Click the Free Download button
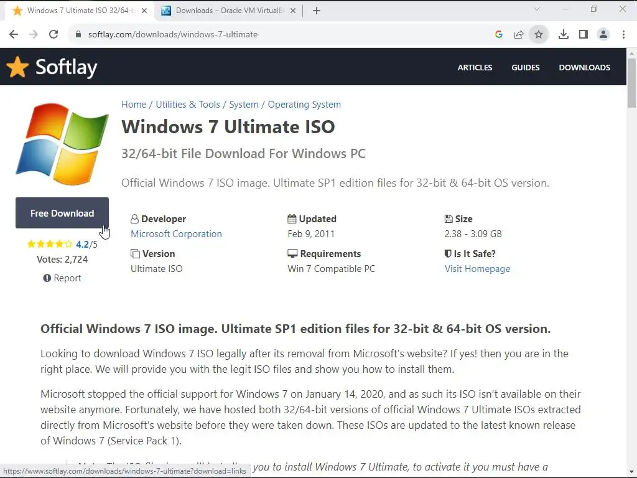 click(62, 213)
